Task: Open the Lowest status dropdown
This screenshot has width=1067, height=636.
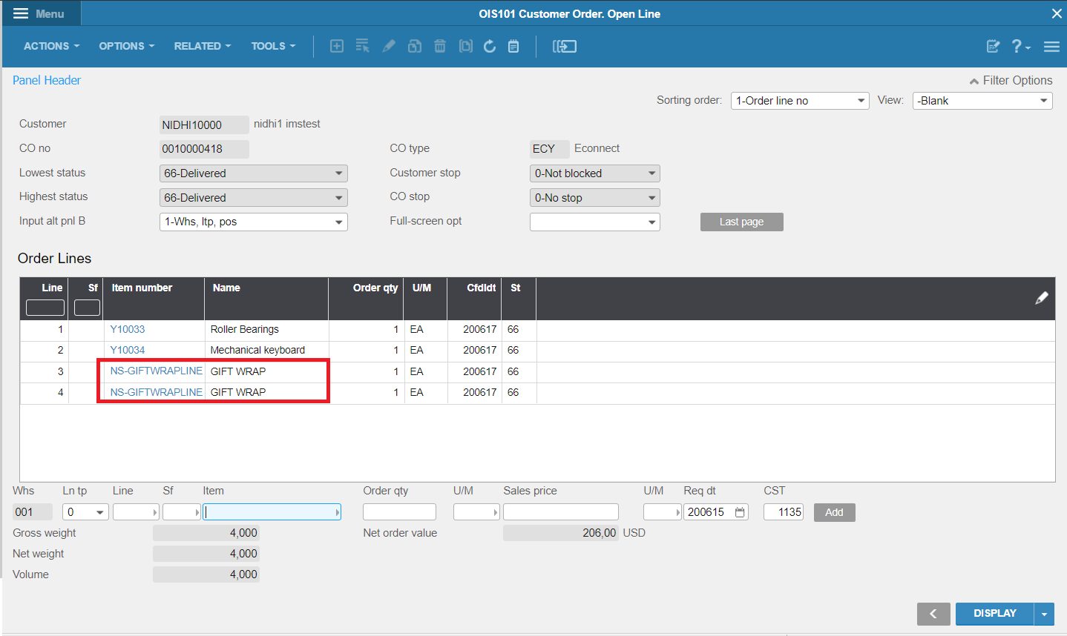Action: pyautogui.click(x=254, y=173)
